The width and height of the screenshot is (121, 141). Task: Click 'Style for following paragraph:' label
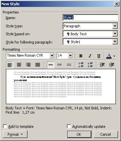pos(29,42)
